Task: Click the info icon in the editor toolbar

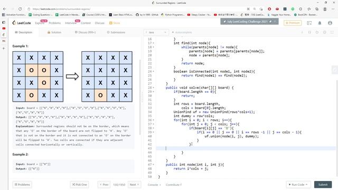Action: [x=302, y=32]
